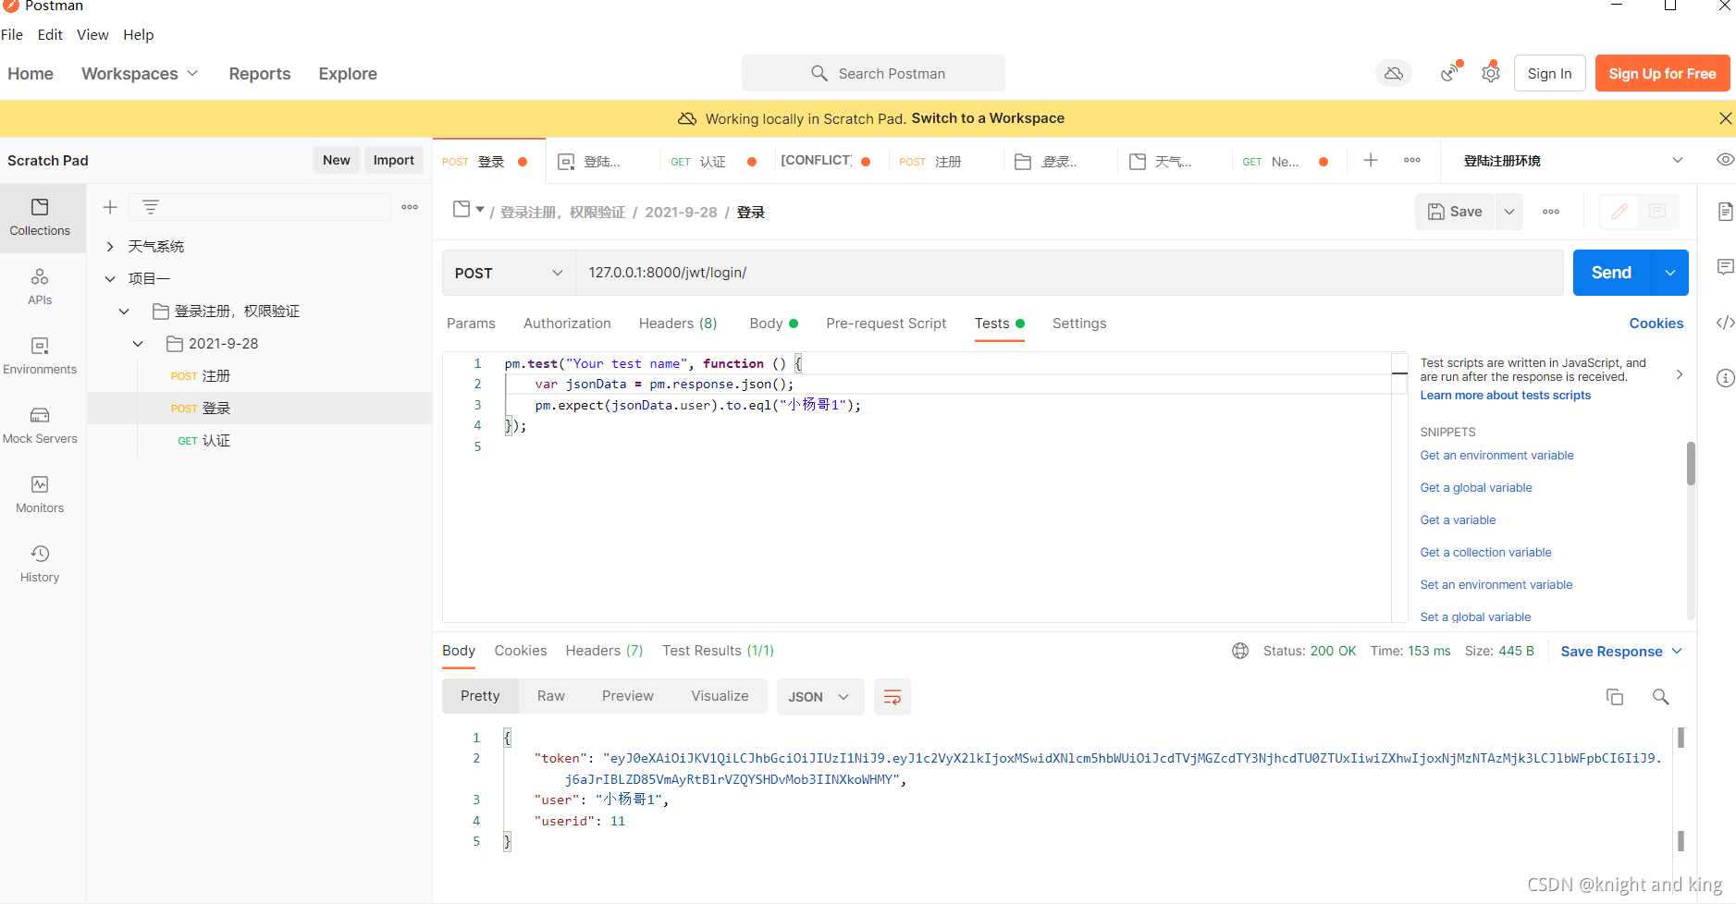This screenshot has height=904, width=1736.
Task: Collapse the snippets panel arrow
Action: tap(1679, 374)
